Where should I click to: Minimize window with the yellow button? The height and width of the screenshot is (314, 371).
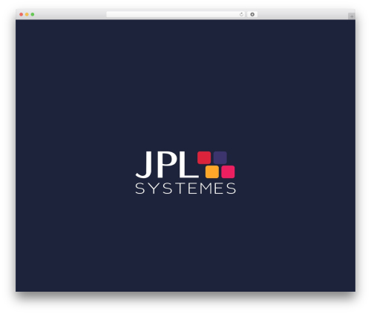coord(27,15)
